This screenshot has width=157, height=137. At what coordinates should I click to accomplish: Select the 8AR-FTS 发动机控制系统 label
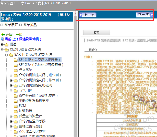point(33,54)
